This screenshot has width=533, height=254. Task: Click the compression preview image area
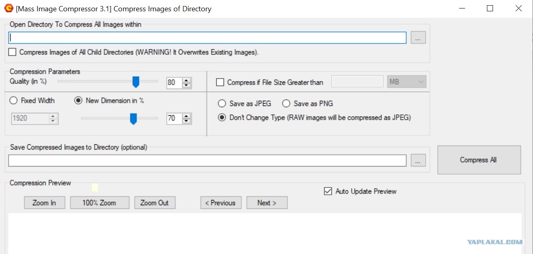click(x=265, y=233)
